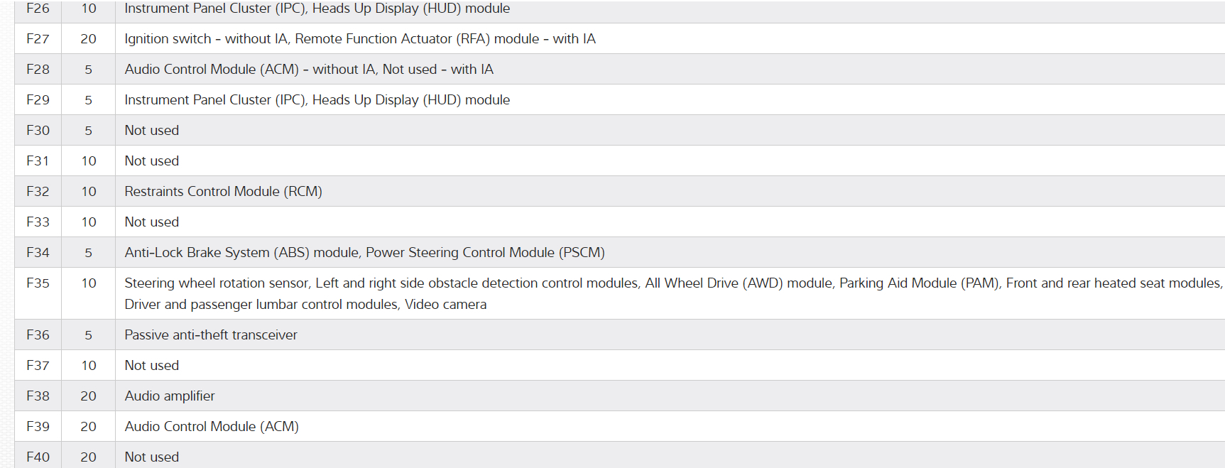Screen dimensions: 1225x468
Task: Click the Restraints Control Module (RCM) description
Action: pyautogui.click(x=223, y=192)
